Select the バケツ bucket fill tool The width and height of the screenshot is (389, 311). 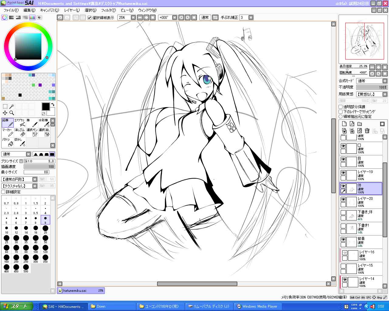tap(8, 142)
